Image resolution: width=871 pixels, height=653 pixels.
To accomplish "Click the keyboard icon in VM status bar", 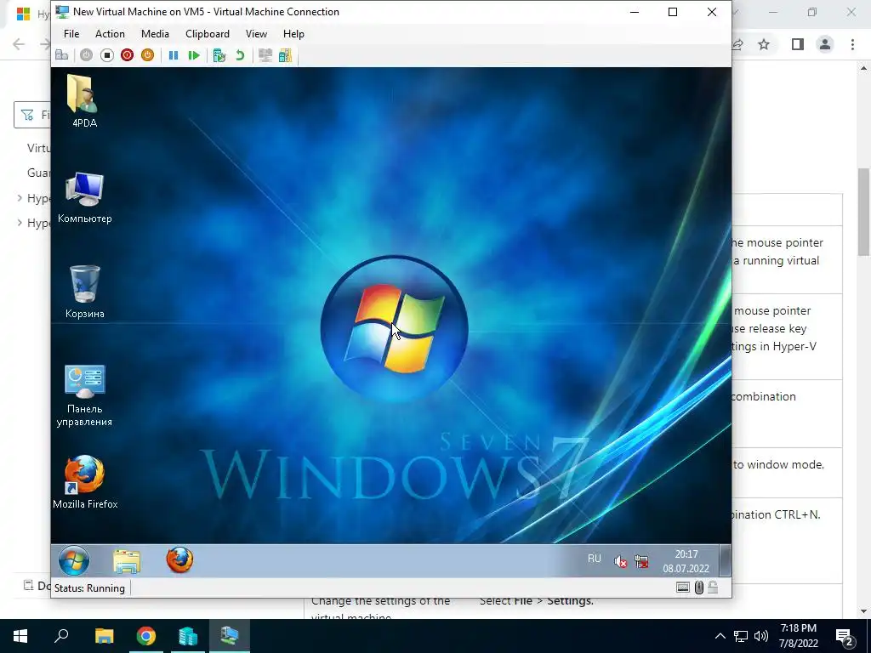I will (683, 588).
